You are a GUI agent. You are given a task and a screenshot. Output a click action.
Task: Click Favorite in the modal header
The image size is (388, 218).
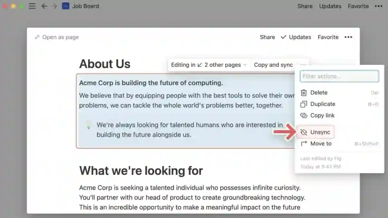click(328, 37)
